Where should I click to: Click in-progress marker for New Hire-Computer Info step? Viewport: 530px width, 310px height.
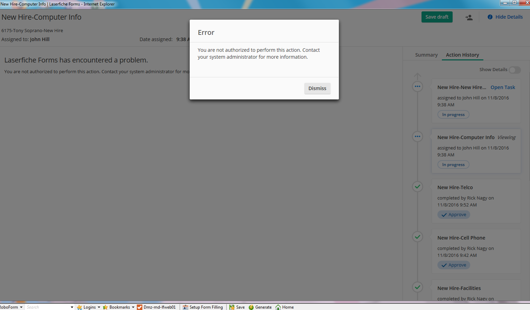tap(417, 136)
